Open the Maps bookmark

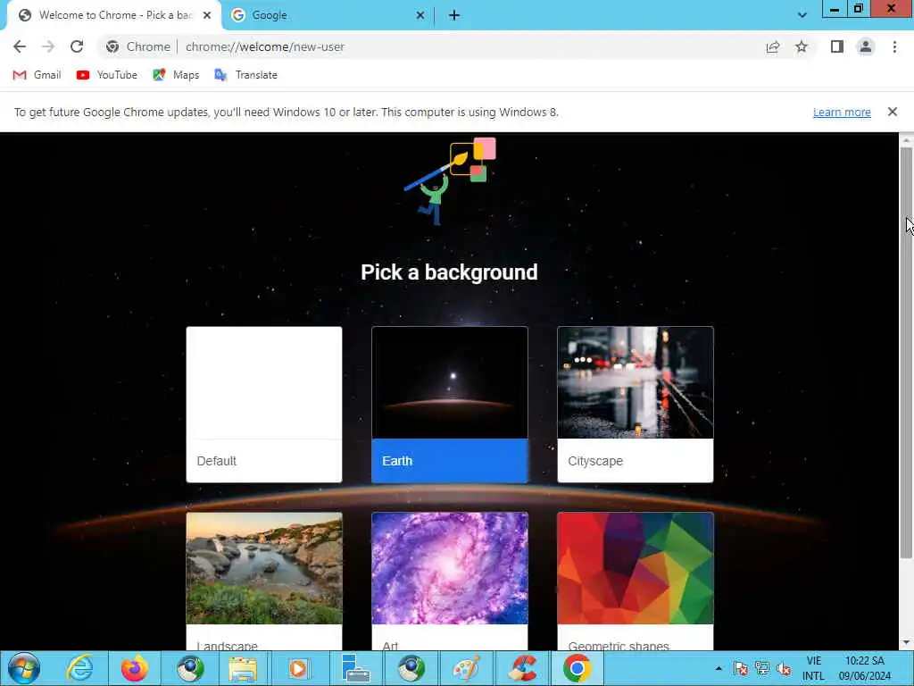176,75
